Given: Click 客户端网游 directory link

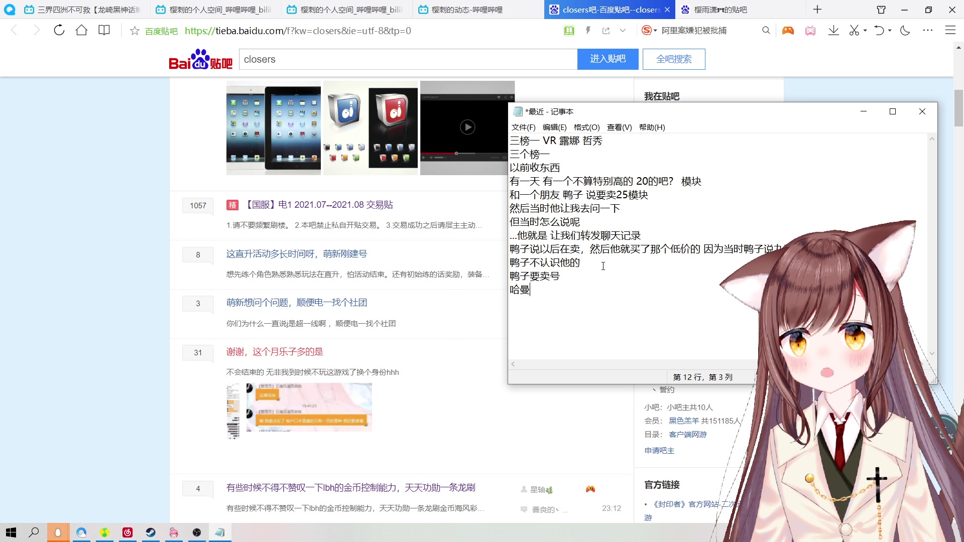Looking at the screenshot, I should click(x=687, y=434).
